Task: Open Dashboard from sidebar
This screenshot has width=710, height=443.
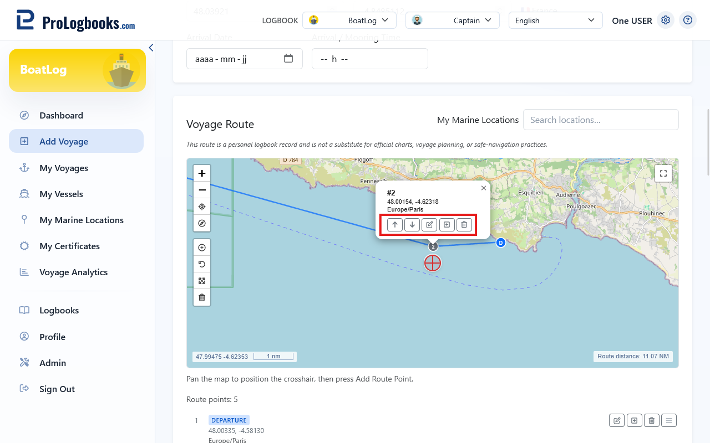Action: (76, 115)
